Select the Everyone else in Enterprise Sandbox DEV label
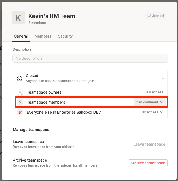The height and width of the screenshot is (181, 178). [x=64, y=112]
